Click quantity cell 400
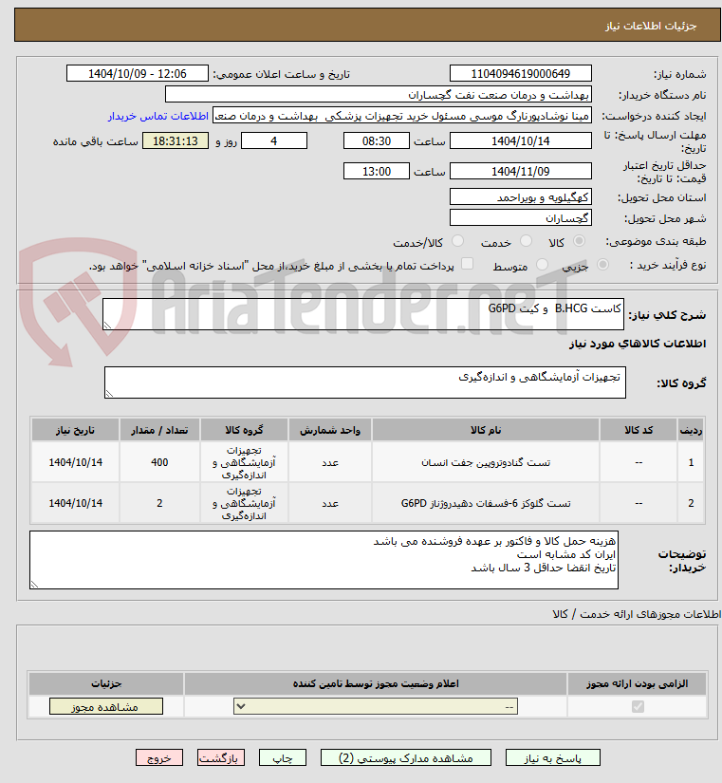 click(159, 462)
